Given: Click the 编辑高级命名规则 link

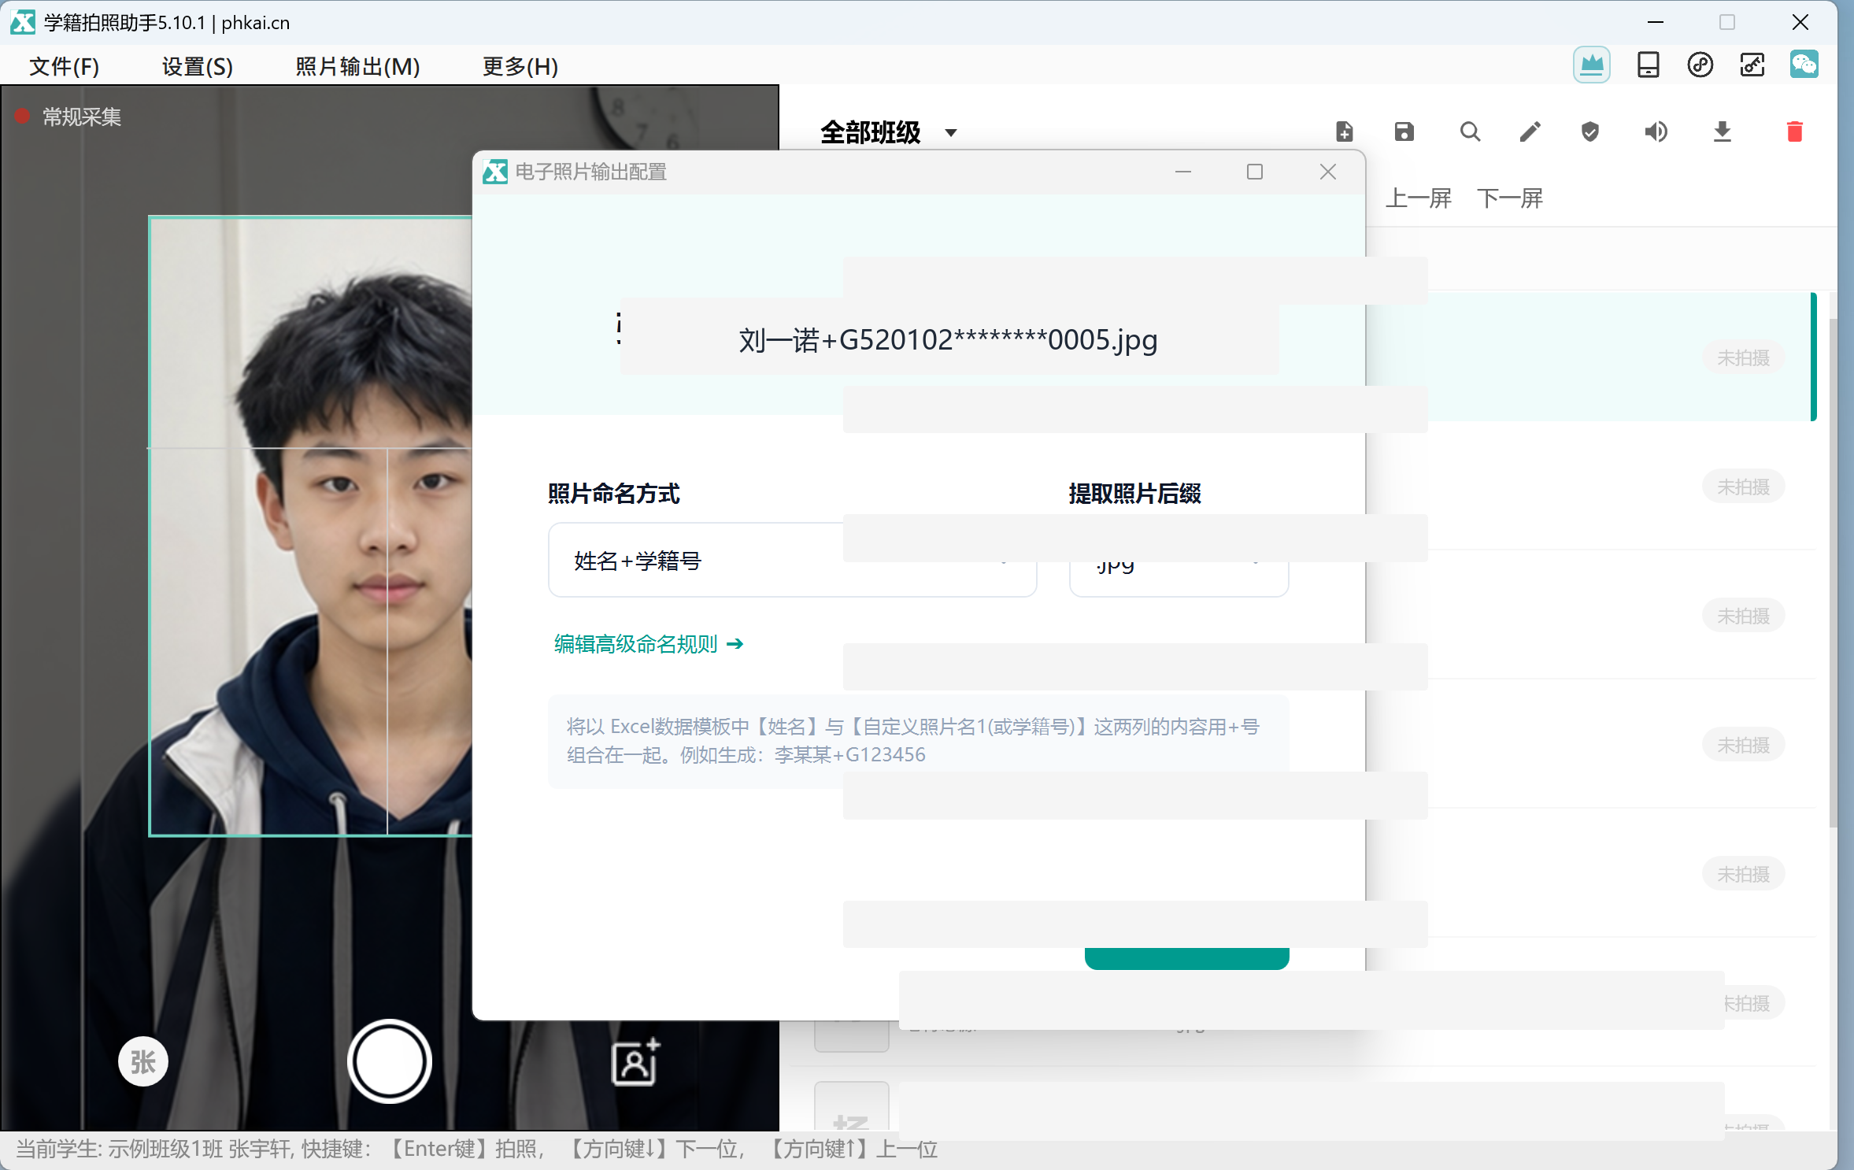Looking at the screenshot, I should 648,644.
